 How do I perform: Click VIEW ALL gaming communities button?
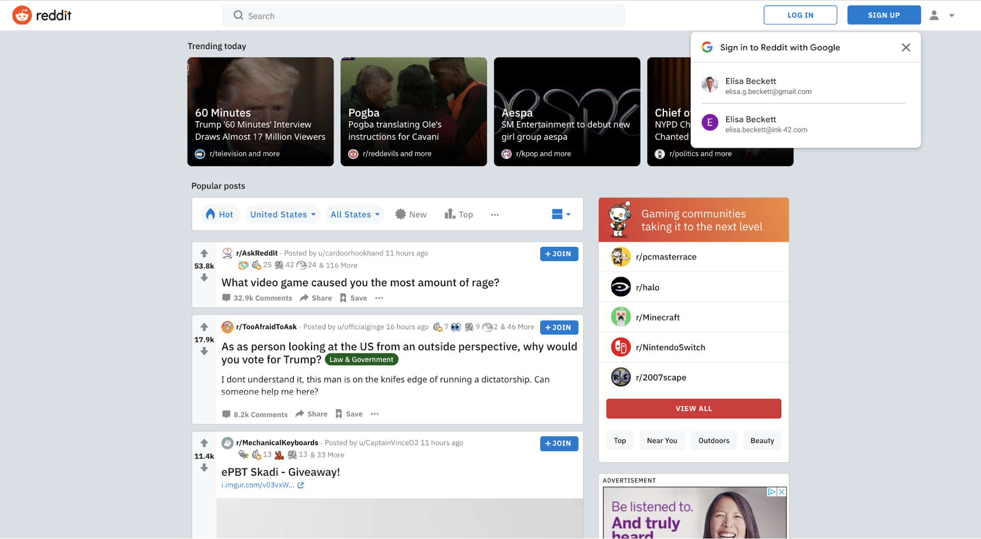pyautogui.click(x=693, y=407)
